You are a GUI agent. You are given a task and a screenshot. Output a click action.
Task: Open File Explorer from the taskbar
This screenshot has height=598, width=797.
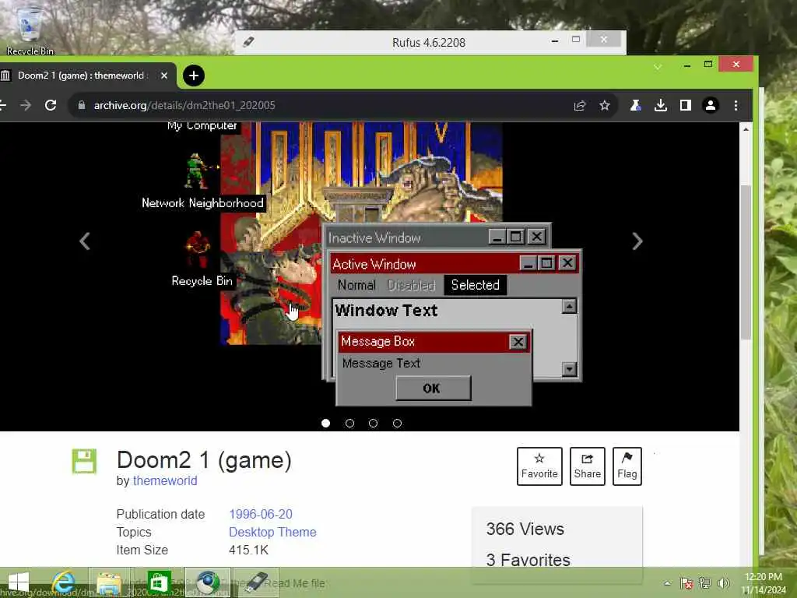109,583
